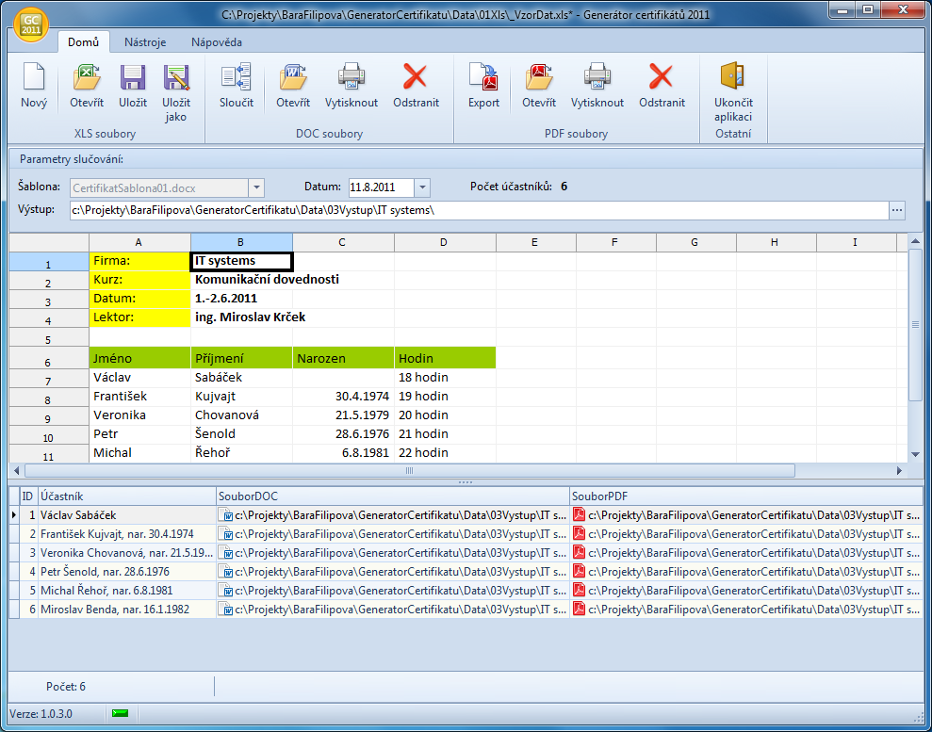The image size is (932, 732).
Task: Switch to the Domů ribbon tab
Action: pos(83,42)
